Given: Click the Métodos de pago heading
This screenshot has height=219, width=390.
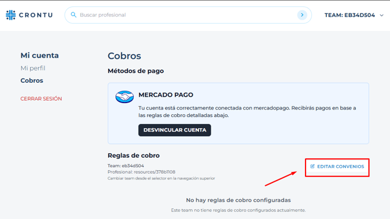Looking at the screenshot, I should [136, 71].
